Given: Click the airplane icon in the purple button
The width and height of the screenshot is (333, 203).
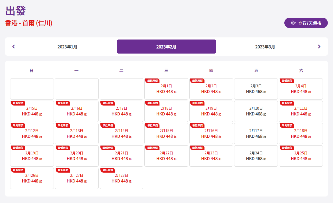Looking at the screenshot, I should [293, 23].
